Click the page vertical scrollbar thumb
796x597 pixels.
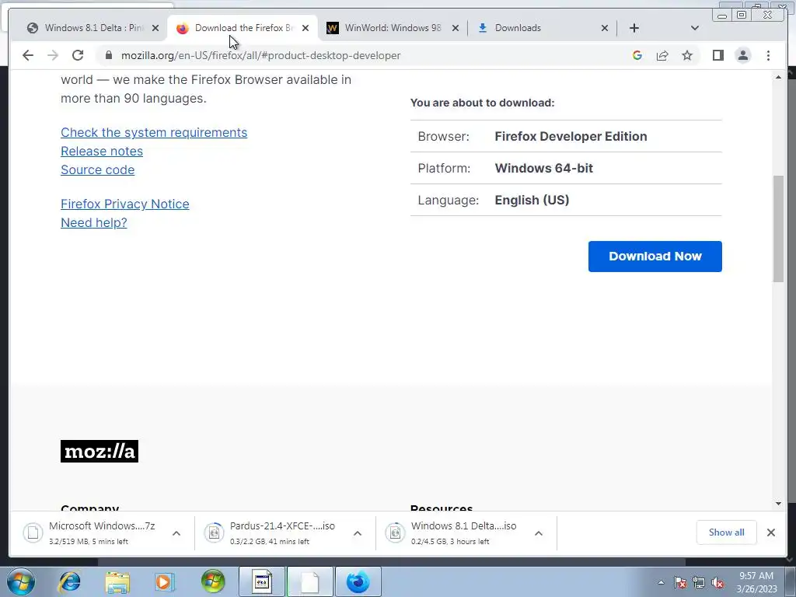pos(778,229)
